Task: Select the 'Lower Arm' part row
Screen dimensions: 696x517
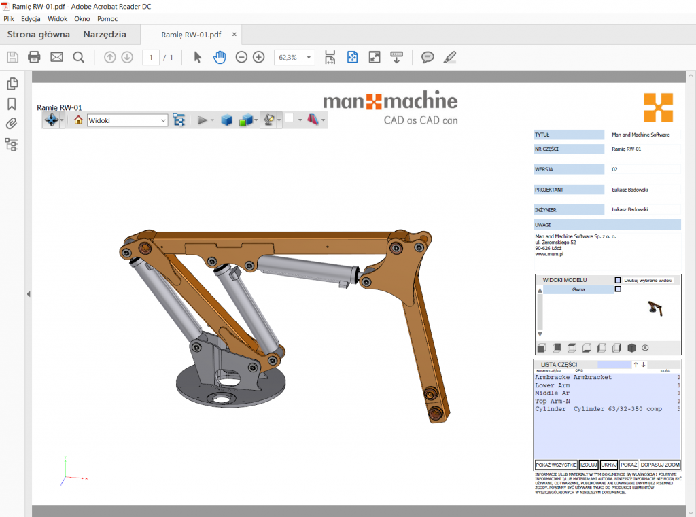Action: coord(553,385)
